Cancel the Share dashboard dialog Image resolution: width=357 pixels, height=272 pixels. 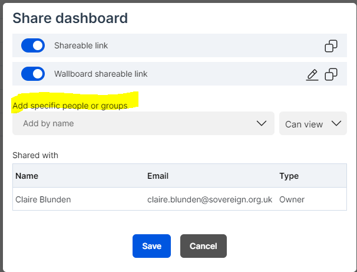point(203,246)
